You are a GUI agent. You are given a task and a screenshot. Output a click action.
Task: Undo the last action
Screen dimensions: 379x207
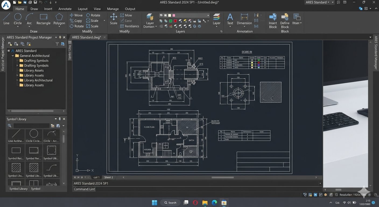click(41, 2)
